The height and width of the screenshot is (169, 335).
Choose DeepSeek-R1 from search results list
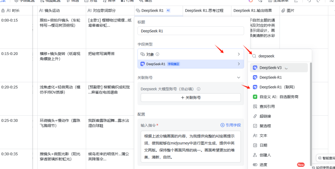[279, 77]
